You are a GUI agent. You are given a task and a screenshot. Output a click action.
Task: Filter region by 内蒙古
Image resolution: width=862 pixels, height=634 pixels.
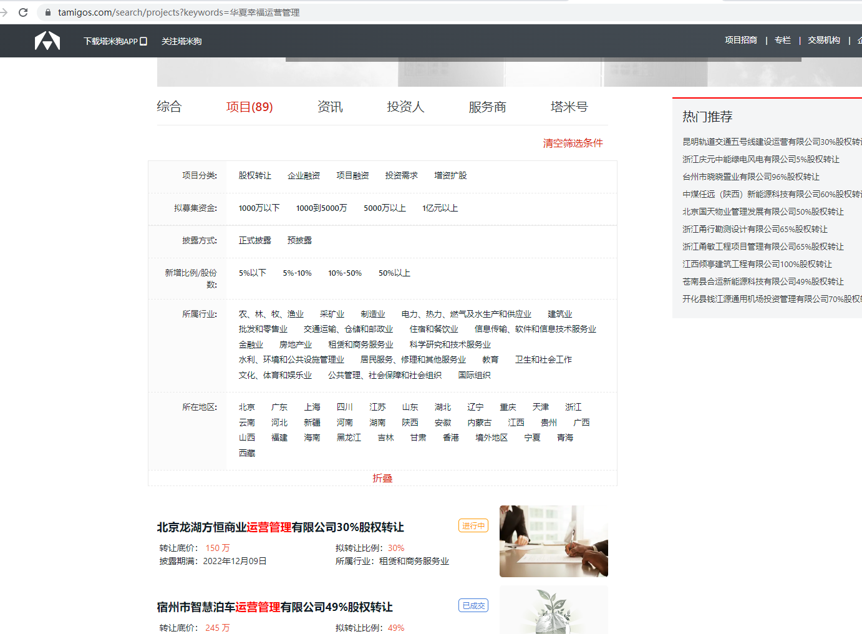(x=480, y=422)
